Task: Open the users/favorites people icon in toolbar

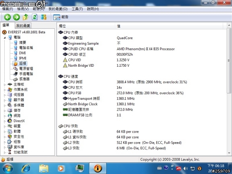Action: tap(43, 17)
